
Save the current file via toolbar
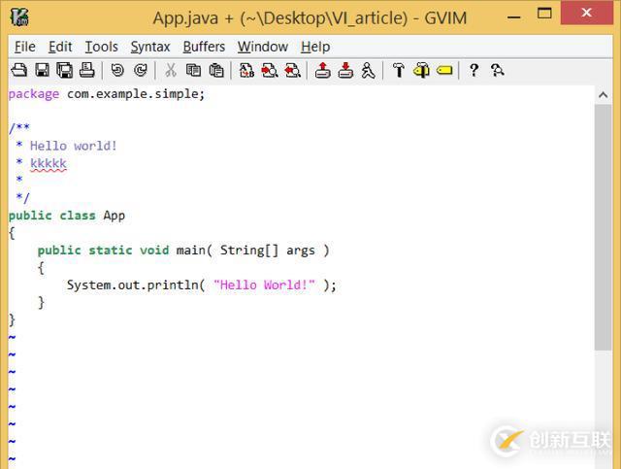tap(42, 70)
